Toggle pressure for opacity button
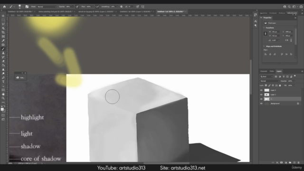304x171 pixels. (x=77, y=7)
